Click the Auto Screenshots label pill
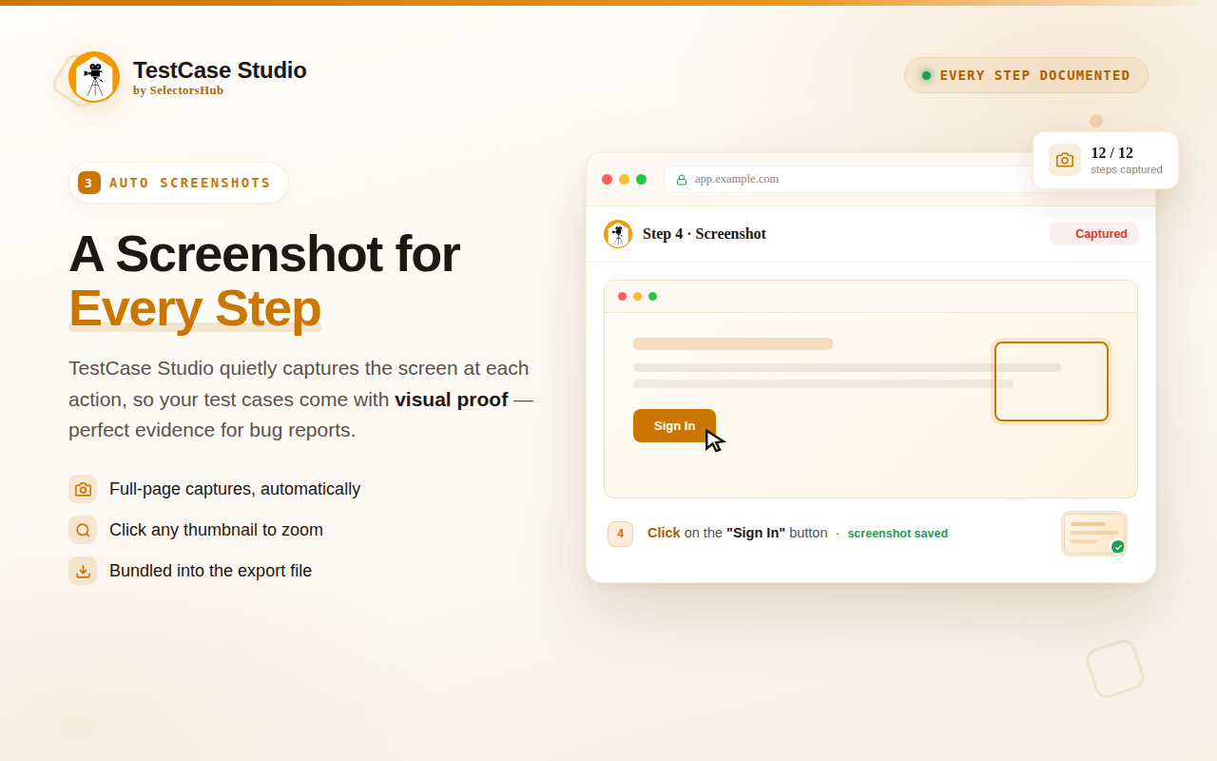 179,183
